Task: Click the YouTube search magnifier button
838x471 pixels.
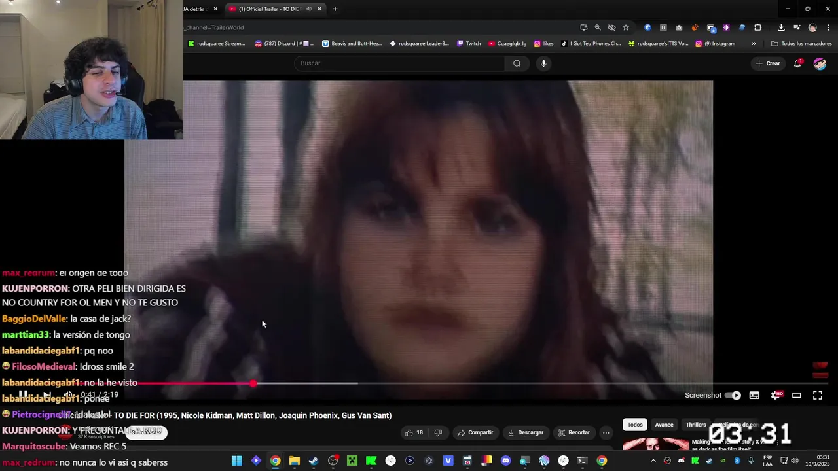Action: pyautogui.click(x=517, y=63)
